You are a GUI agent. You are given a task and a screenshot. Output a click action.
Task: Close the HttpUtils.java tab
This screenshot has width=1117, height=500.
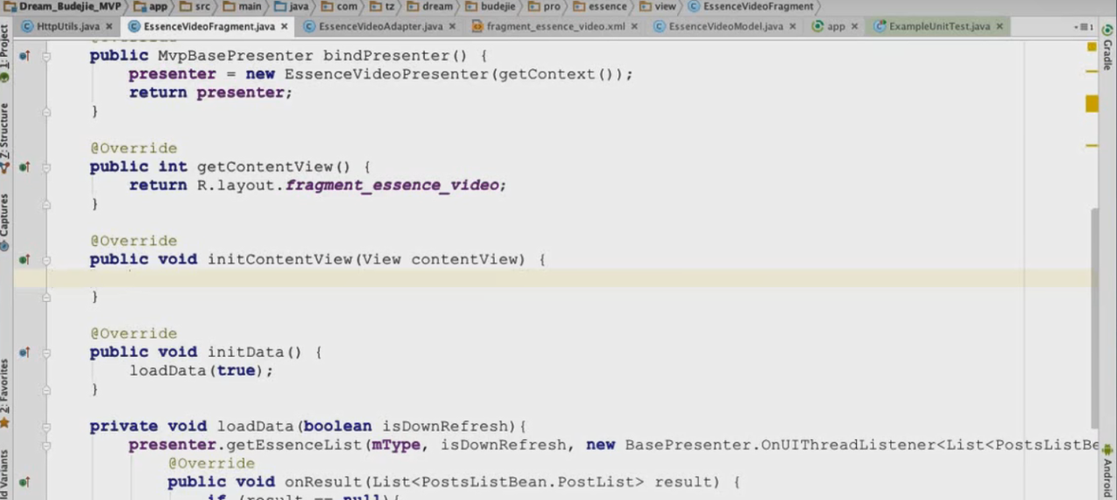[111, 26]
